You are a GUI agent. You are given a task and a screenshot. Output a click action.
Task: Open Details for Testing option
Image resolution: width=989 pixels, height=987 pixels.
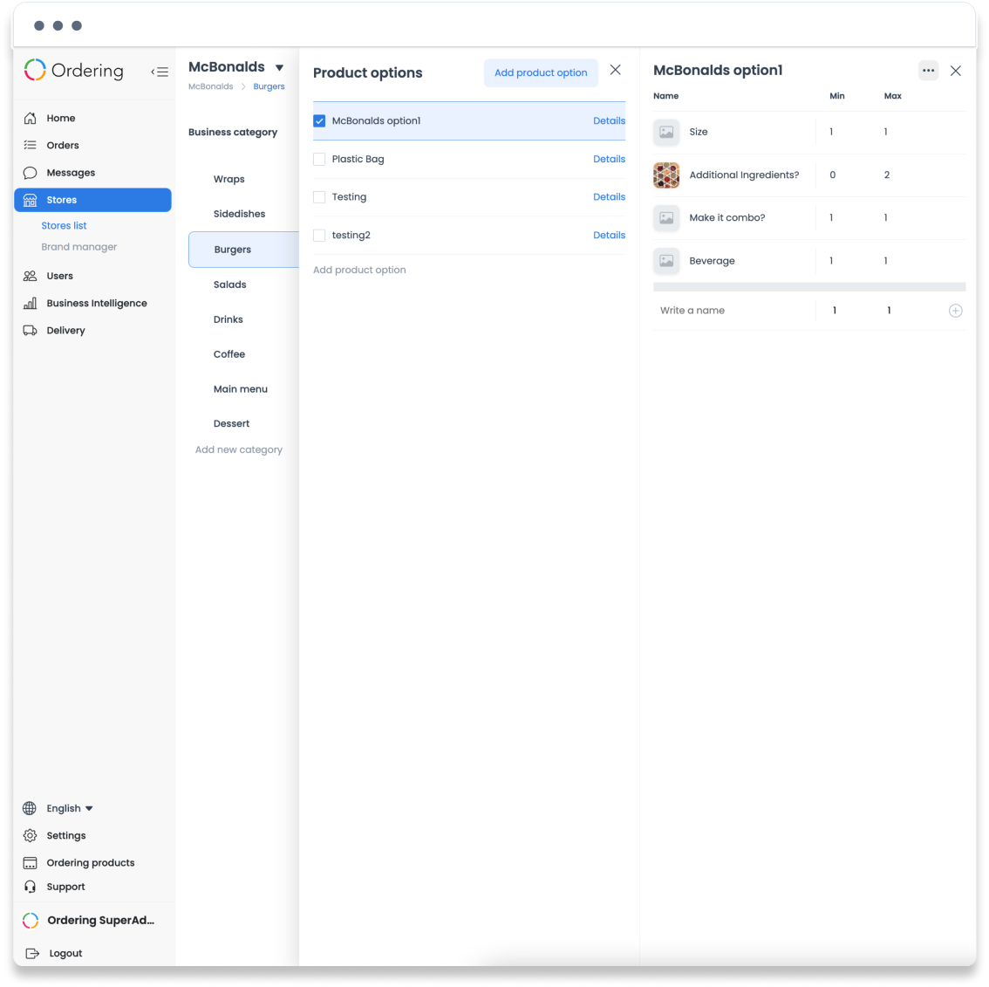[609, 197]
